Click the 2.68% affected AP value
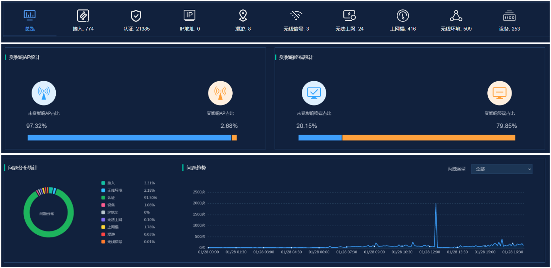This screenshot has height=268, width=551. coord(229,126)
